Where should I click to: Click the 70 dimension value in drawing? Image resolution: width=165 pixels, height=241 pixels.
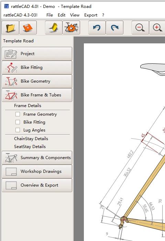point(160,201)
